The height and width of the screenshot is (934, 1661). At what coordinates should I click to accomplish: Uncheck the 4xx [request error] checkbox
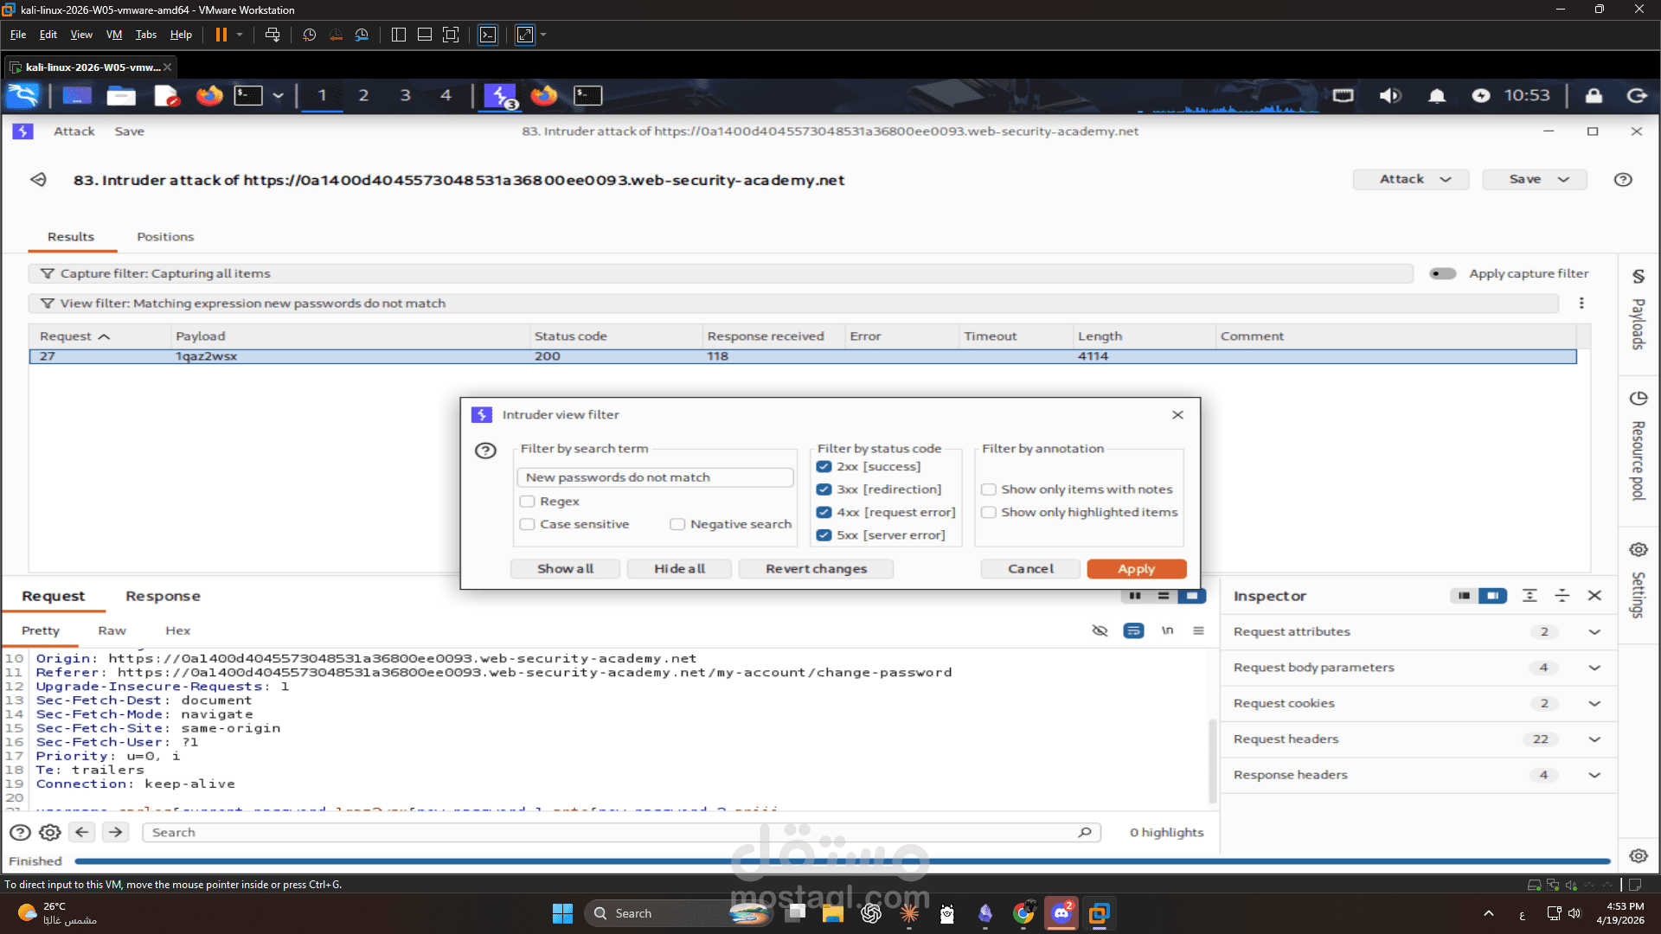pos(824,512)
